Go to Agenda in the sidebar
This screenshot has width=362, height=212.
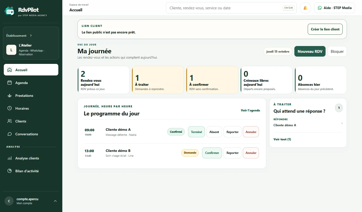31,83
